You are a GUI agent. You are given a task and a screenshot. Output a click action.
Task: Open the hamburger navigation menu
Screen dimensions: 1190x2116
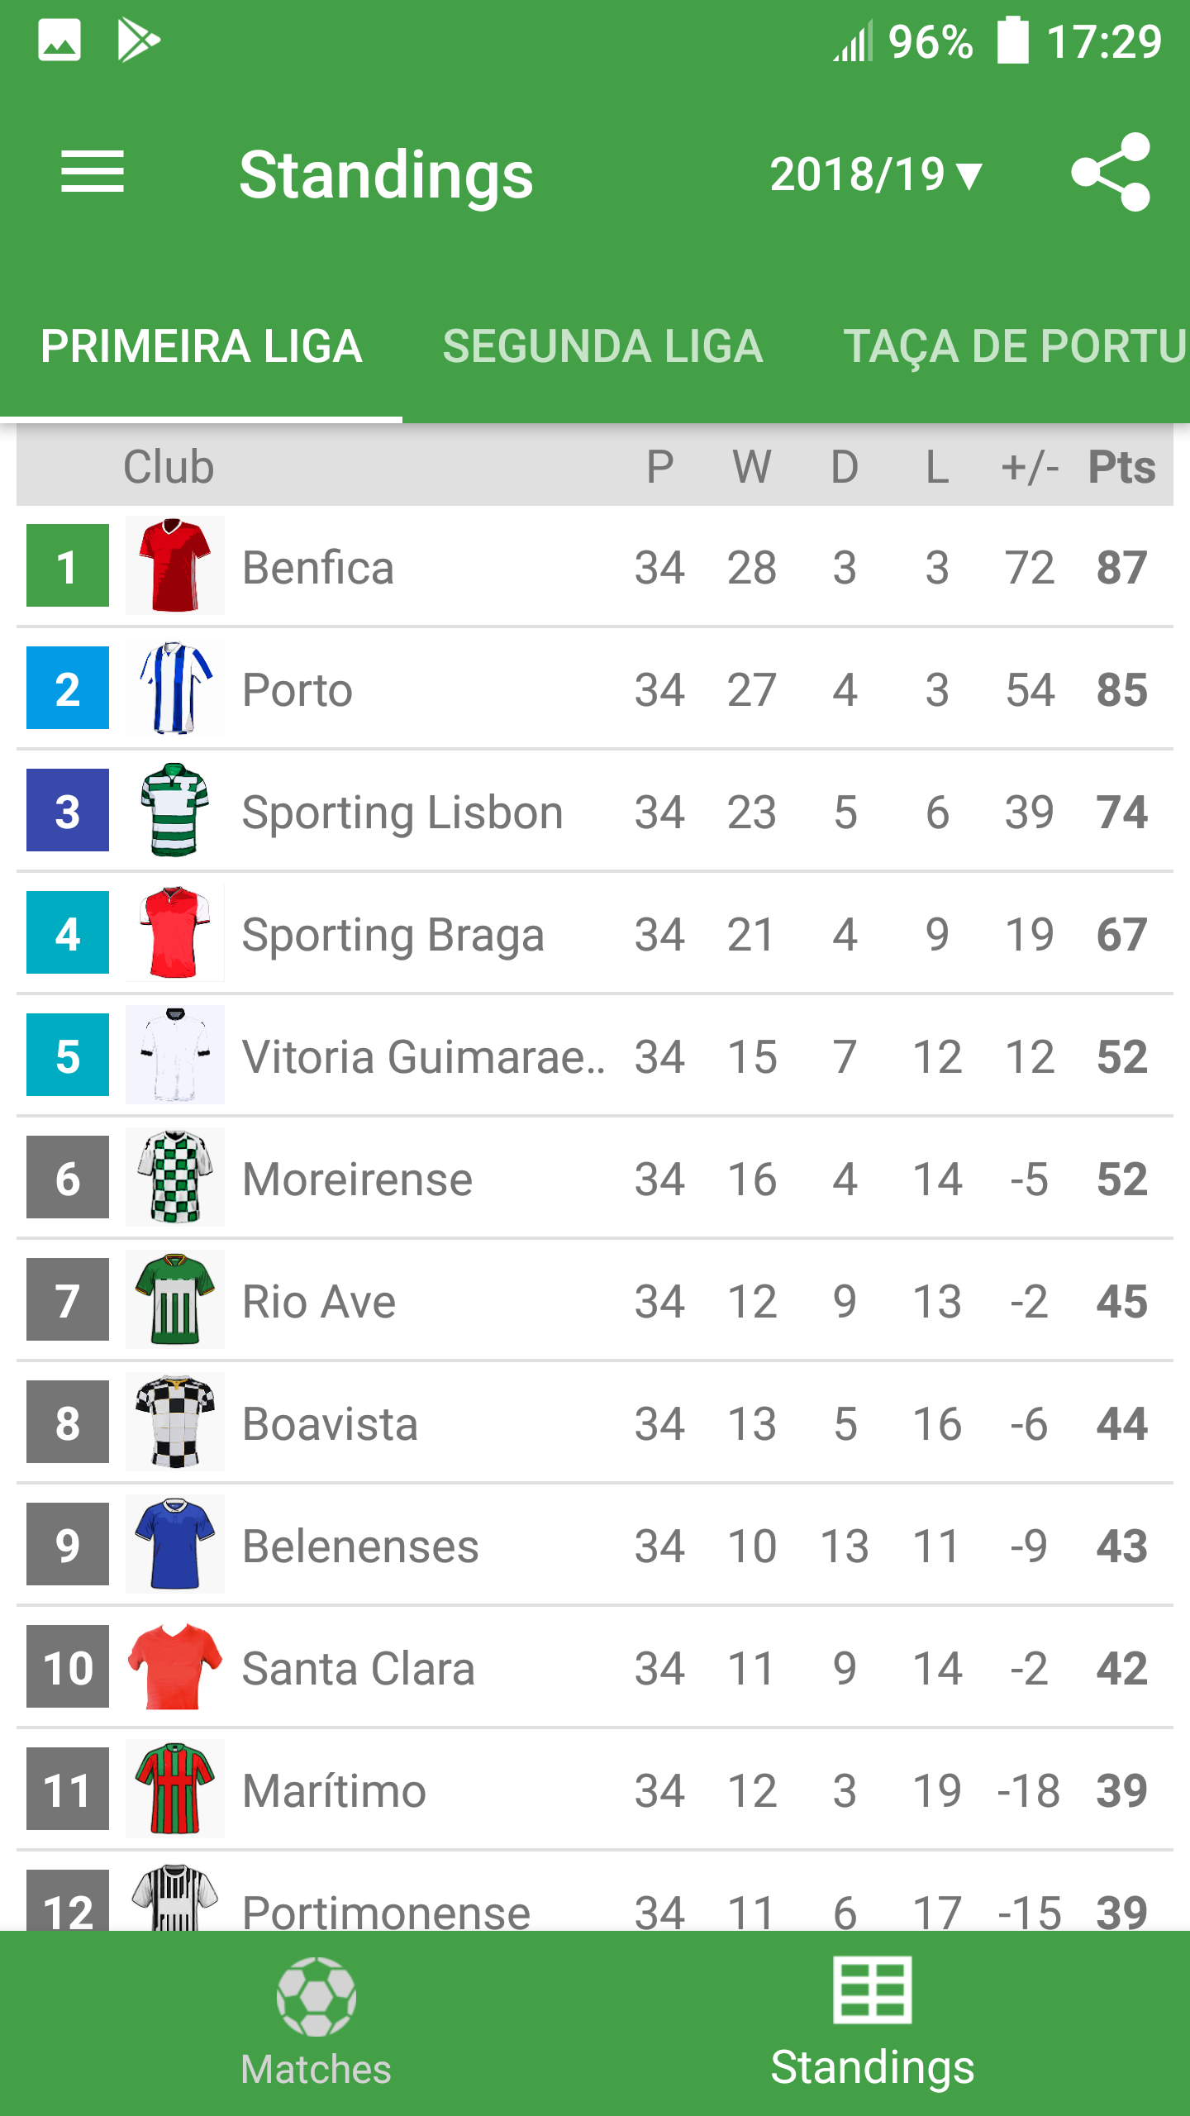[x=93, y=172]
